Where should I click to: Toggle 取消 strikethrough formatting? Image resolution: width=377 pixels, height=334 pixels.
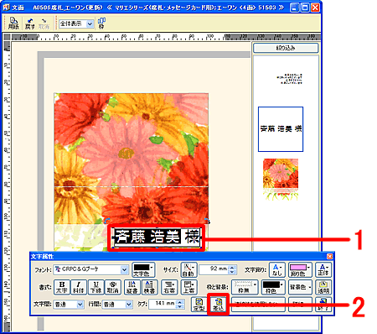click(x=113, y=287)
